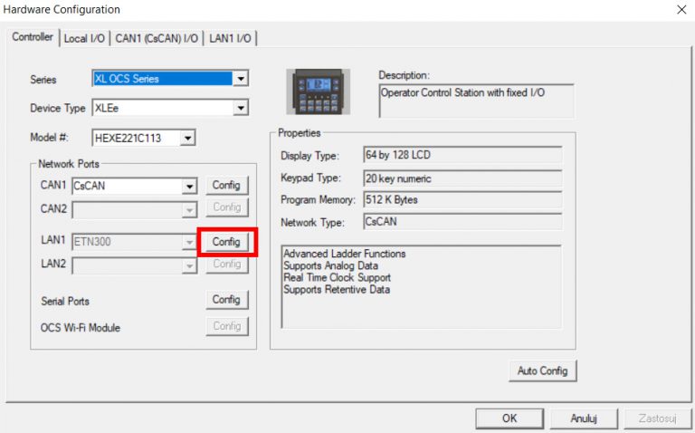This screenshot has width=695, height=433.
Task: Select the LAN1 I/O tab
Action: tap(231, 38)
